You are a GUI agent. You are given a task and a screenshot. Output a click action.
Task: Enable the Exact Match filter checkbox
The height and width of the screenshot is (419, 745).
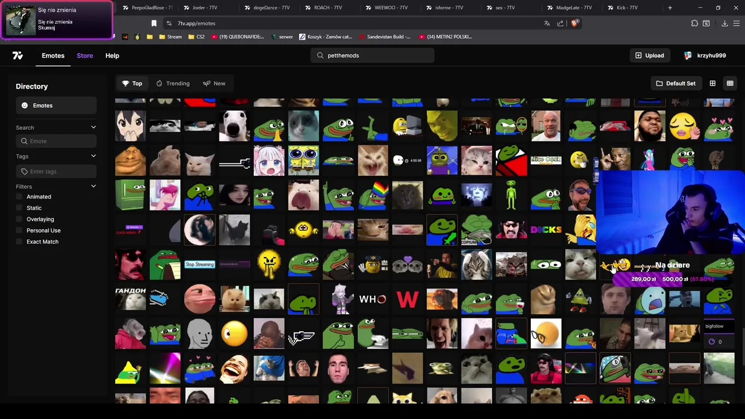19,242
